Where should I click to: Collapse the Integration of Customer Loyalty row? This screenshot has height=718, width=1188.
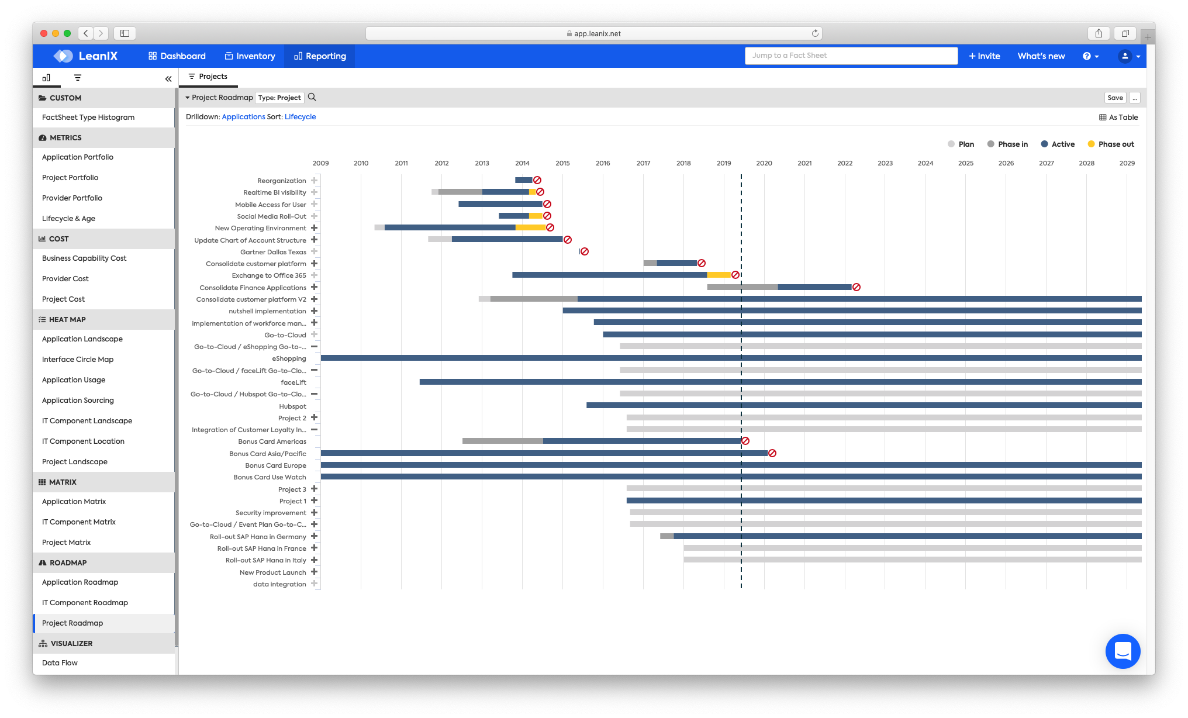[314, 430]
